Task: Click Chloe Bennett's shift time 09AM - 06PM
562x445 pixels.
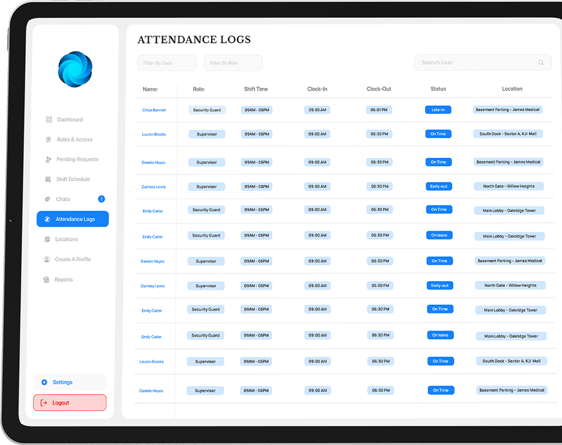Action: pos(257,110)
